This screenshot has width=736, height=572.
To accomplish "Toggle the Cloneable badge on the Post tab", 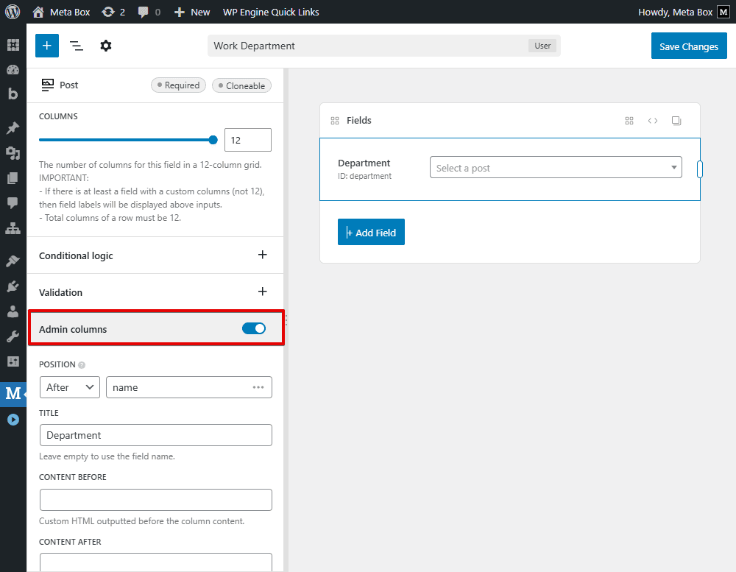I will pyautogui.click(x=241, y=85).
